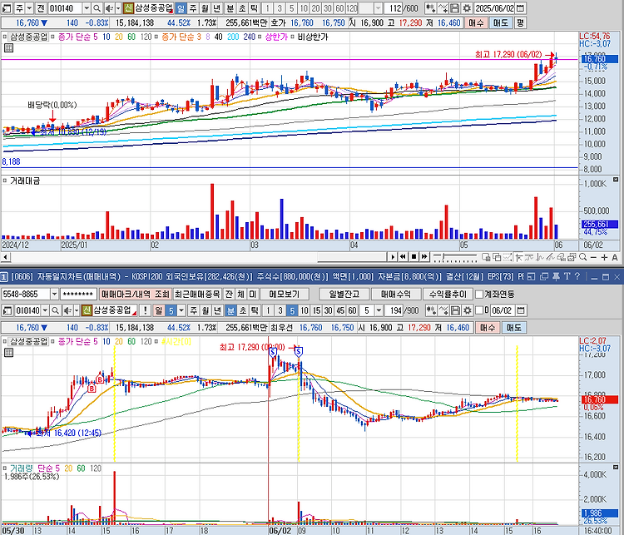This screenshot has width=624, height=535.
Task: Open calendar icon next to 06/02 in lower toolbar
Action: click(x=522, y=310)
